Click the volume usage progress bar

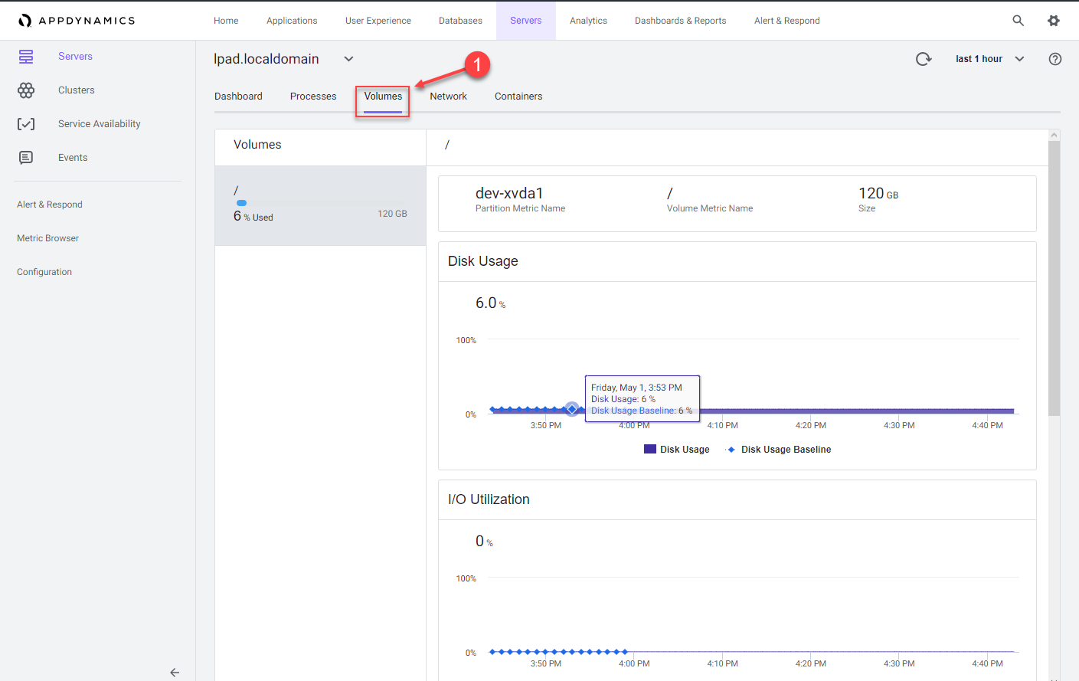320,203
